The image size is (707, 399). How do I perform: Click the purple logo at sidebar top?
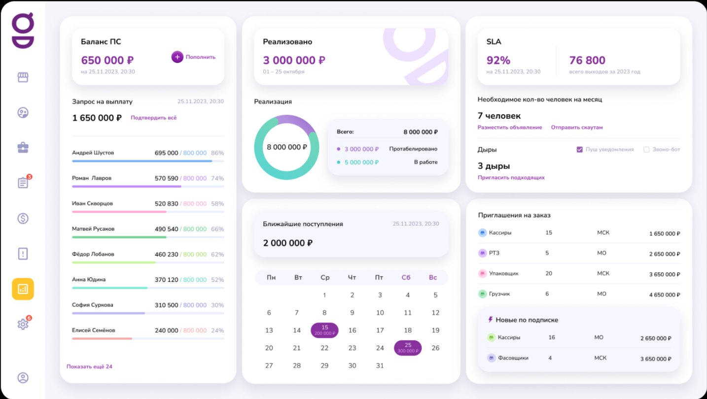point(23,31)
